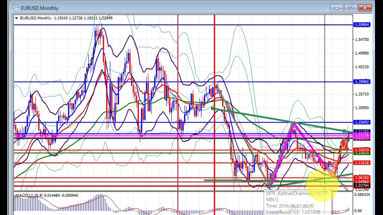Click the red 1.11618 price label
Image resolution: width=383 pixels, height=215 pixels.
[362, 163]
